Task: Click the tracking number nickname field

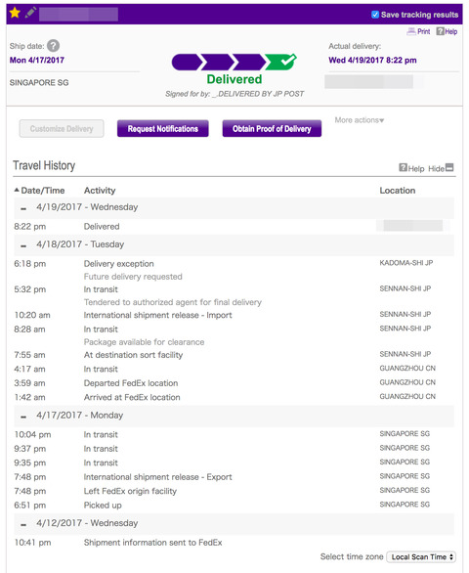Action: coord(78,15)
